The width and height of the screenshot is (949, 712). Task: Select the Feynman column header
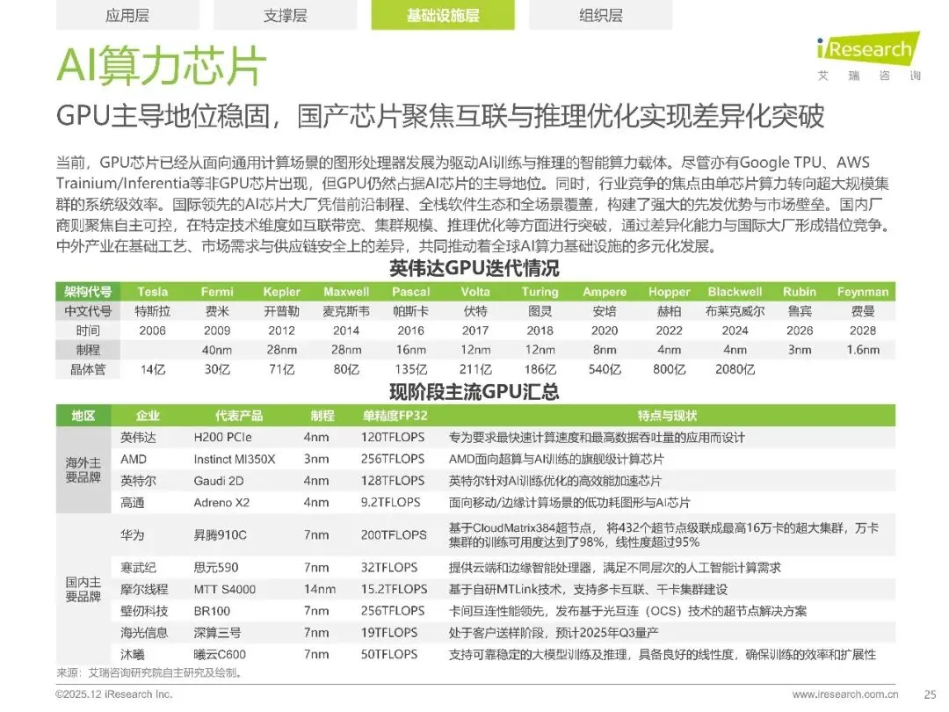click(863, 291)
